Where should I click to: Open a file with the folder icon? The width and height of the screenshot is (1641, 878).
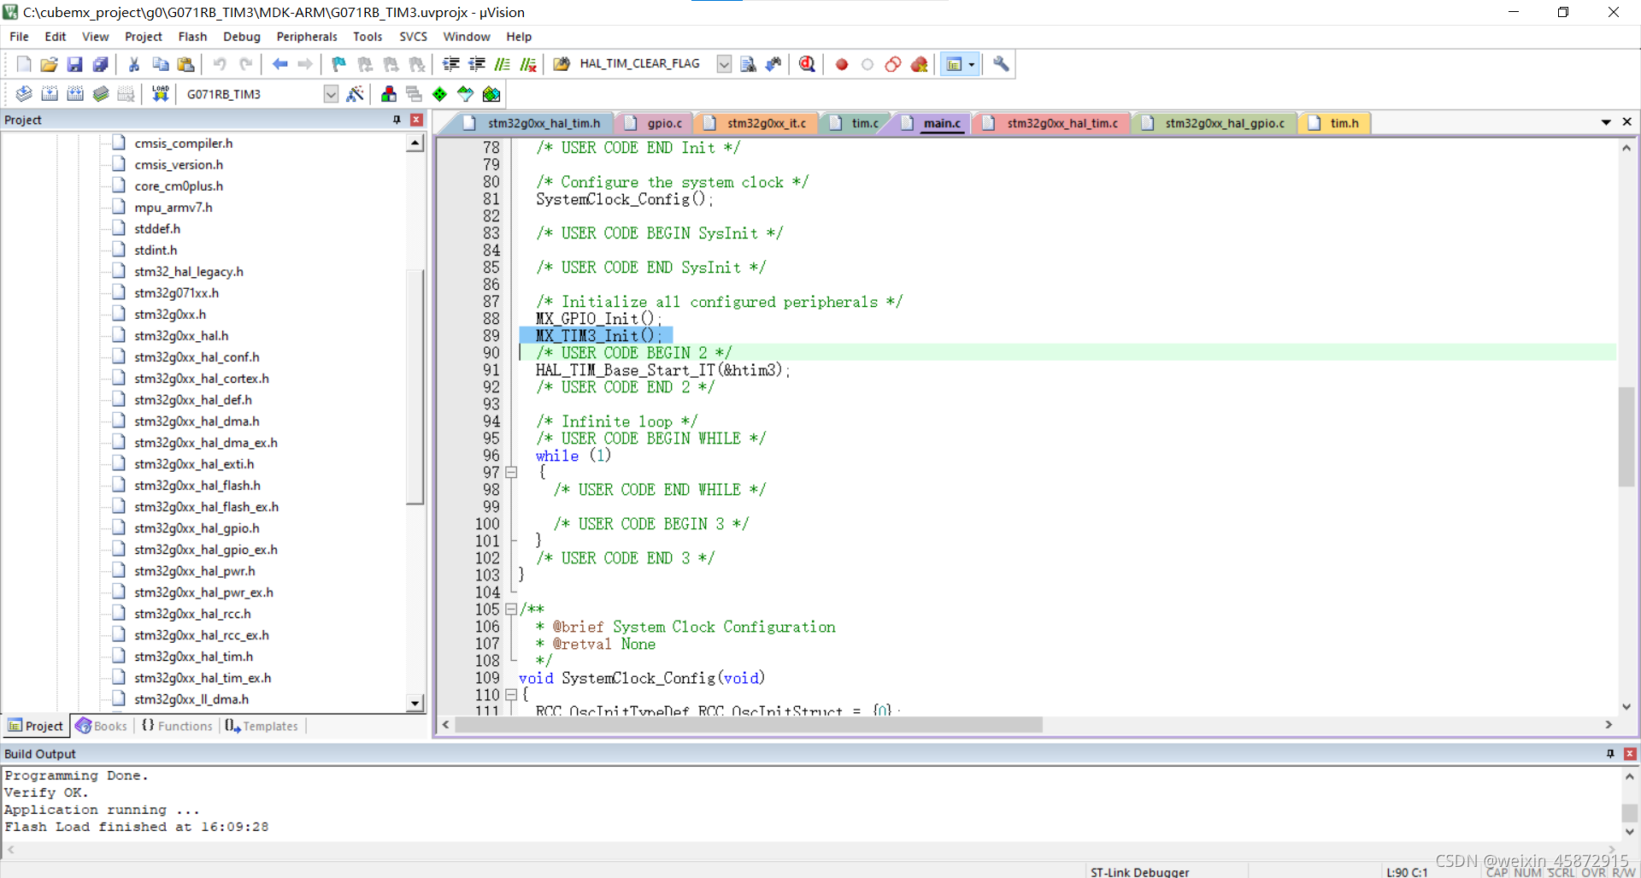pos(49,64)
